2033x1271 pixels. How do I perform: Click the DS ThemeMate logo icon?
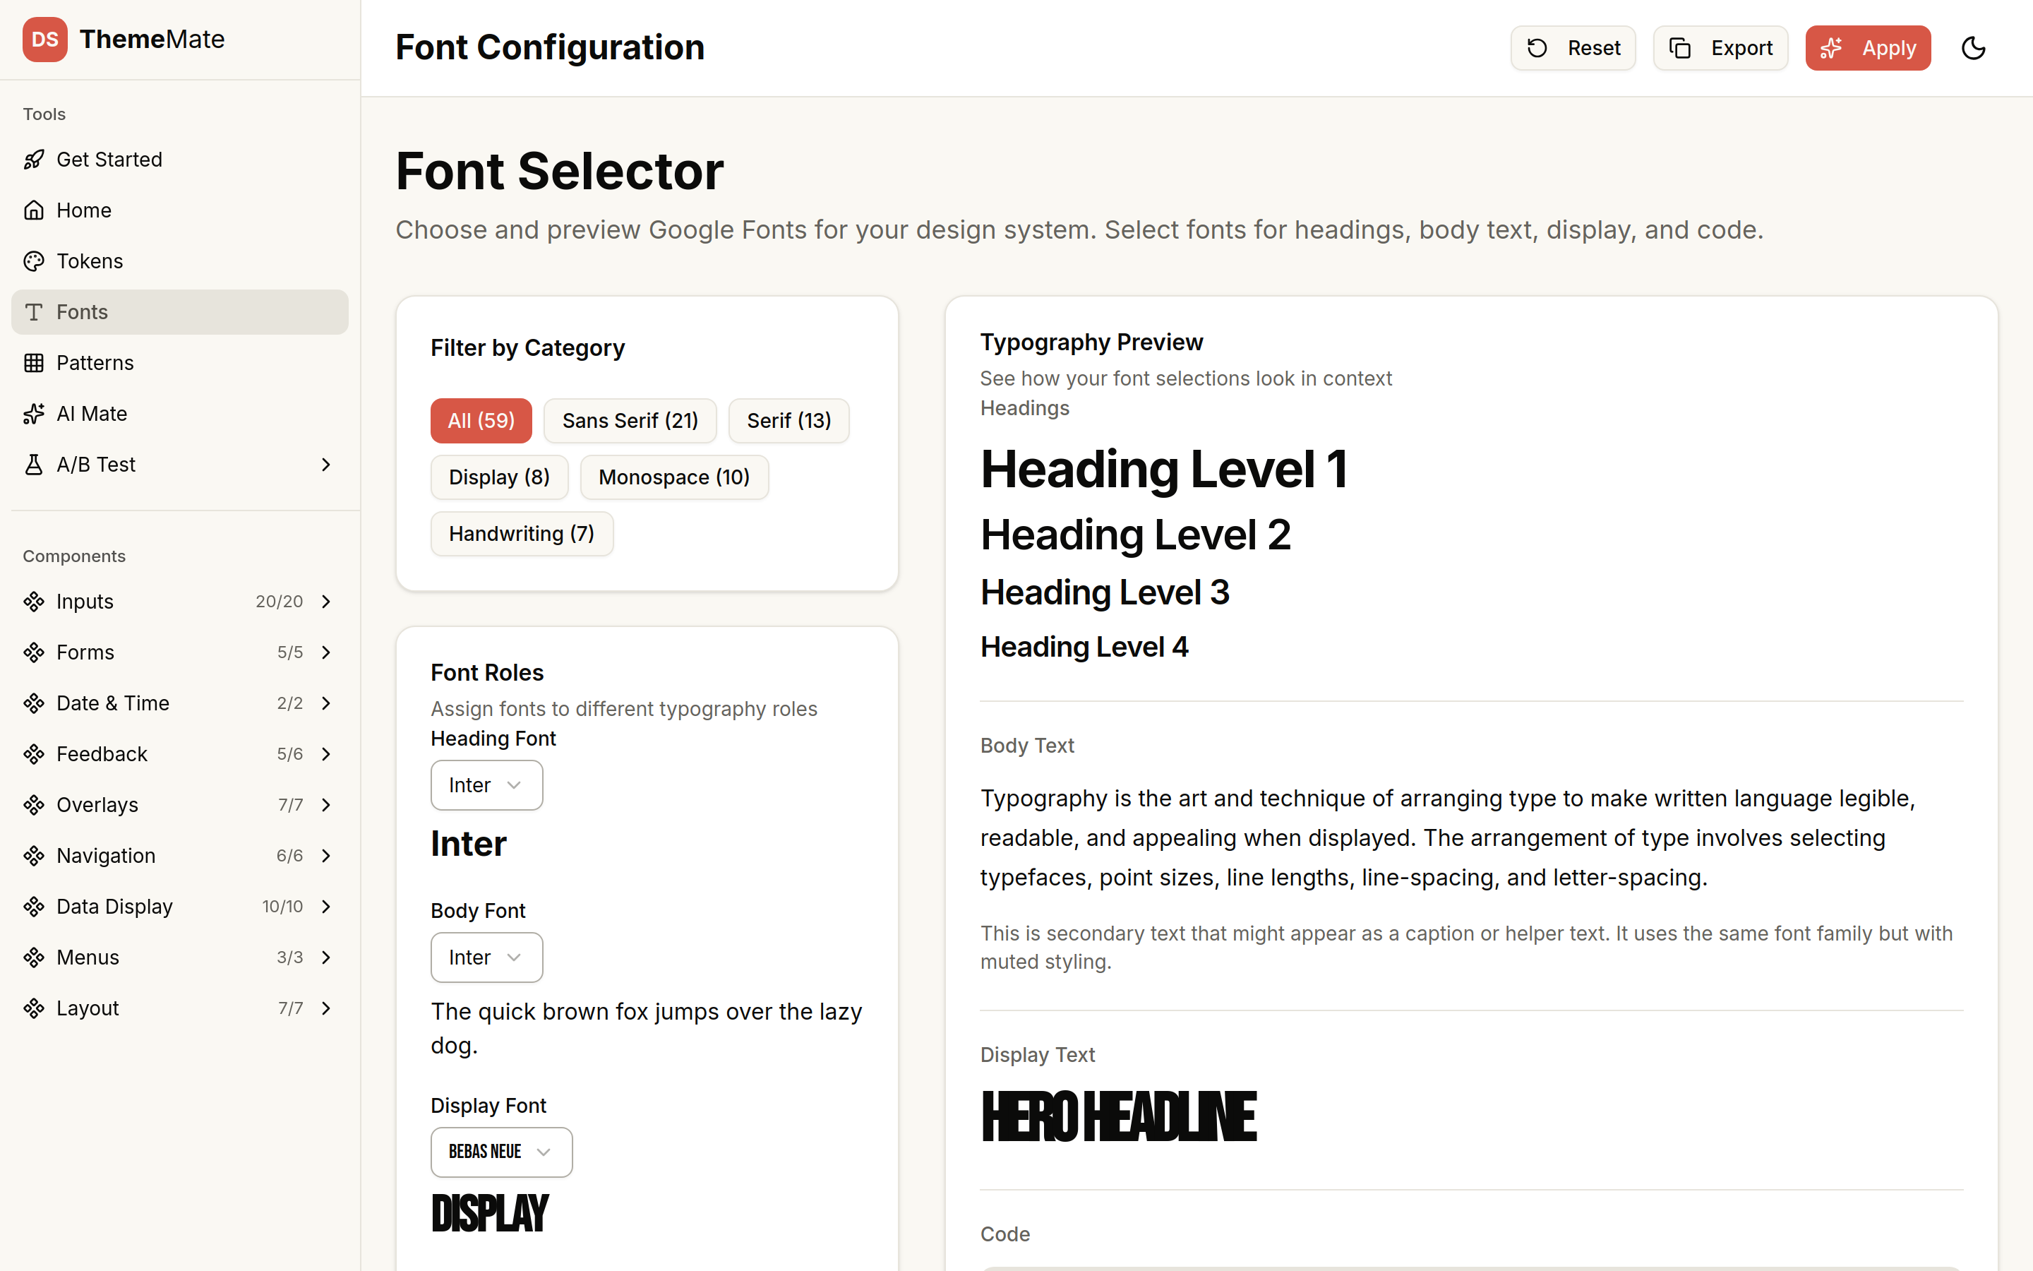[x=44, y=40]
